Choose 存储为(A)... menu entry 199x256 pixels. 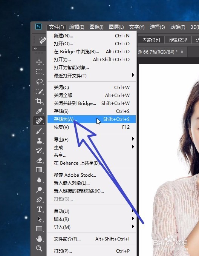tap(92, 119)
